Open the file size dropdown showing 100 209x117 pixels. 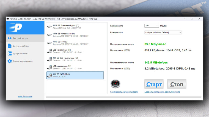(x=152, y=26)
